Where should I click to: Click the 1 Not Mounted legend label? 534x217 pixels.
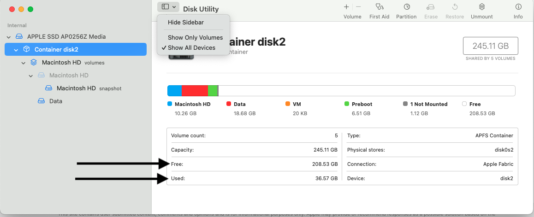[429, 104]
